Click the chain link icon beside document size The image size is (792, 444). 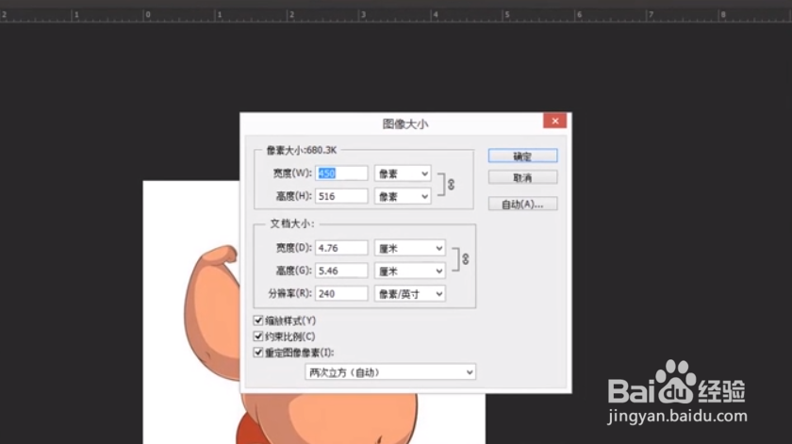pyautogui.click(x=465, y=259)
